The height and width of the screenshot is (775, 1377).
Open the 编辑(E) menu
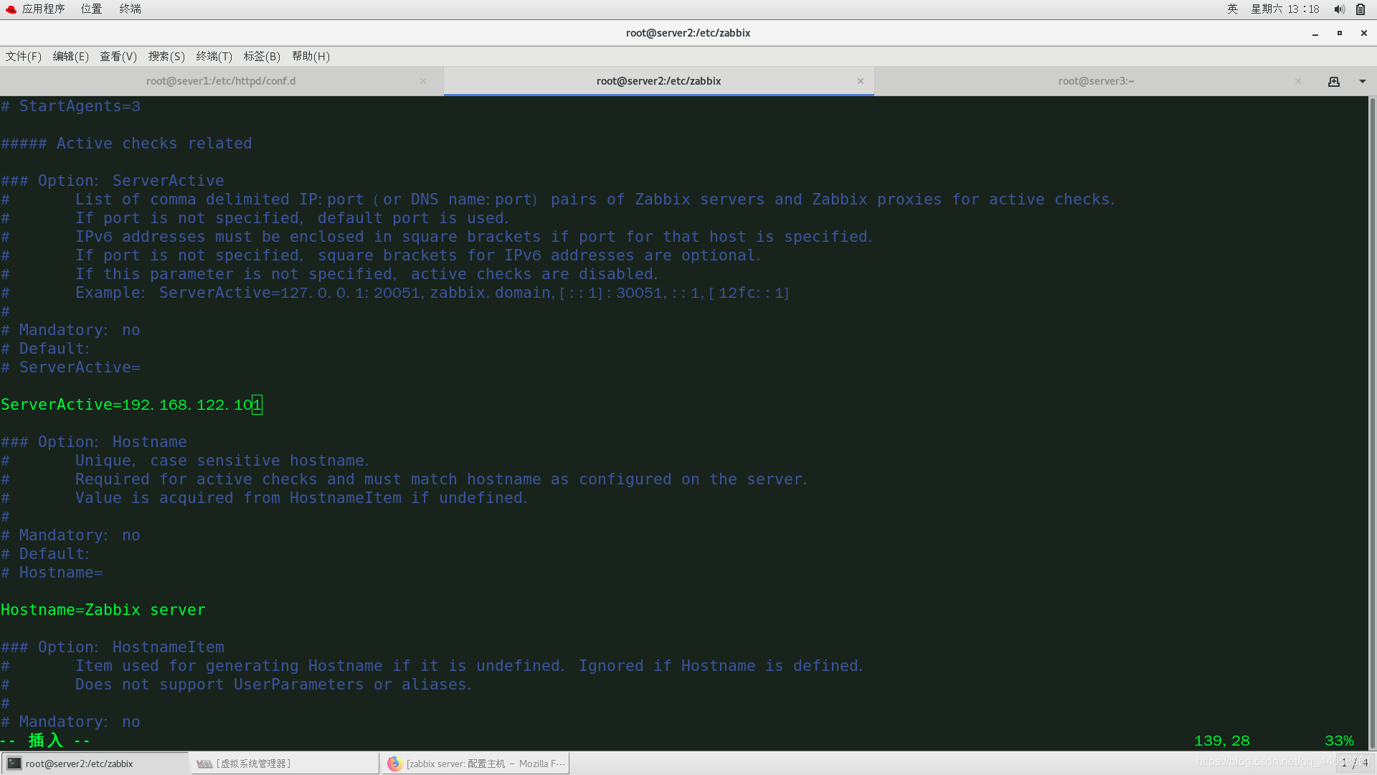[x=71, y=56]
